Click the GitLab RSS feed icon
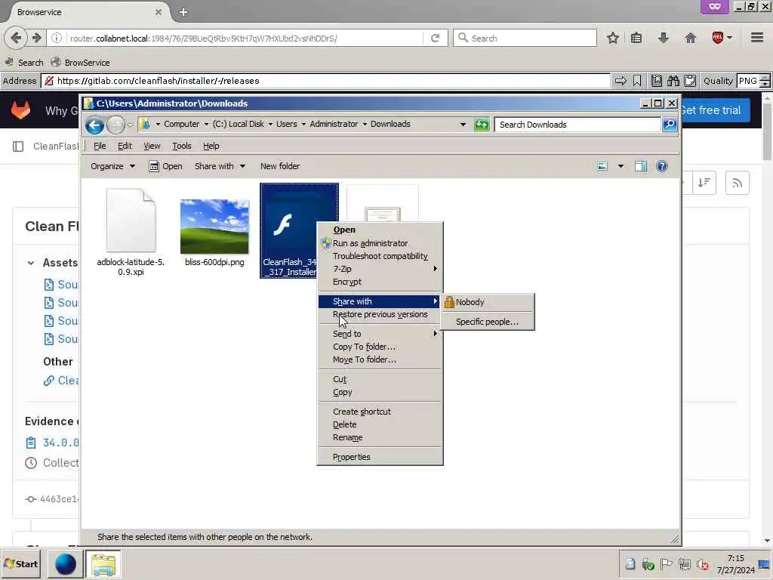Screen dimensions: 773x580 [737, 184]
